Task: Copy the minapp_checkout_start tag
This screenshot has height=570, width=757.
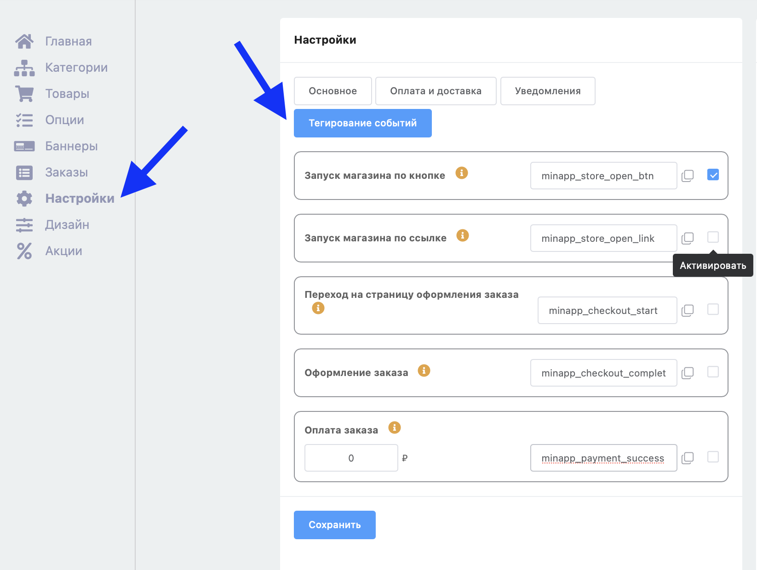Action: (x=688, y=310)
